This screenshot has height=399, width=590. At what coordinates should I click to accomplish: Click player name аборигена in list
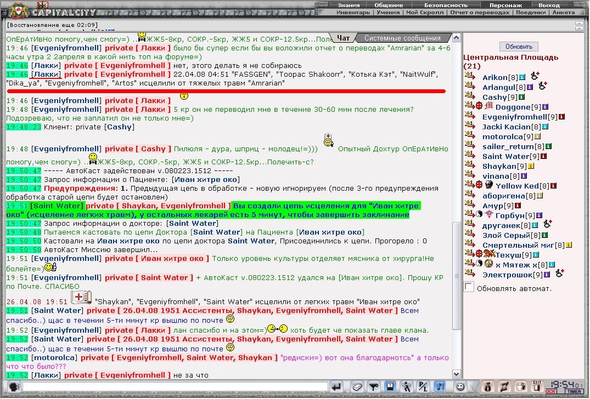[503, 196]
